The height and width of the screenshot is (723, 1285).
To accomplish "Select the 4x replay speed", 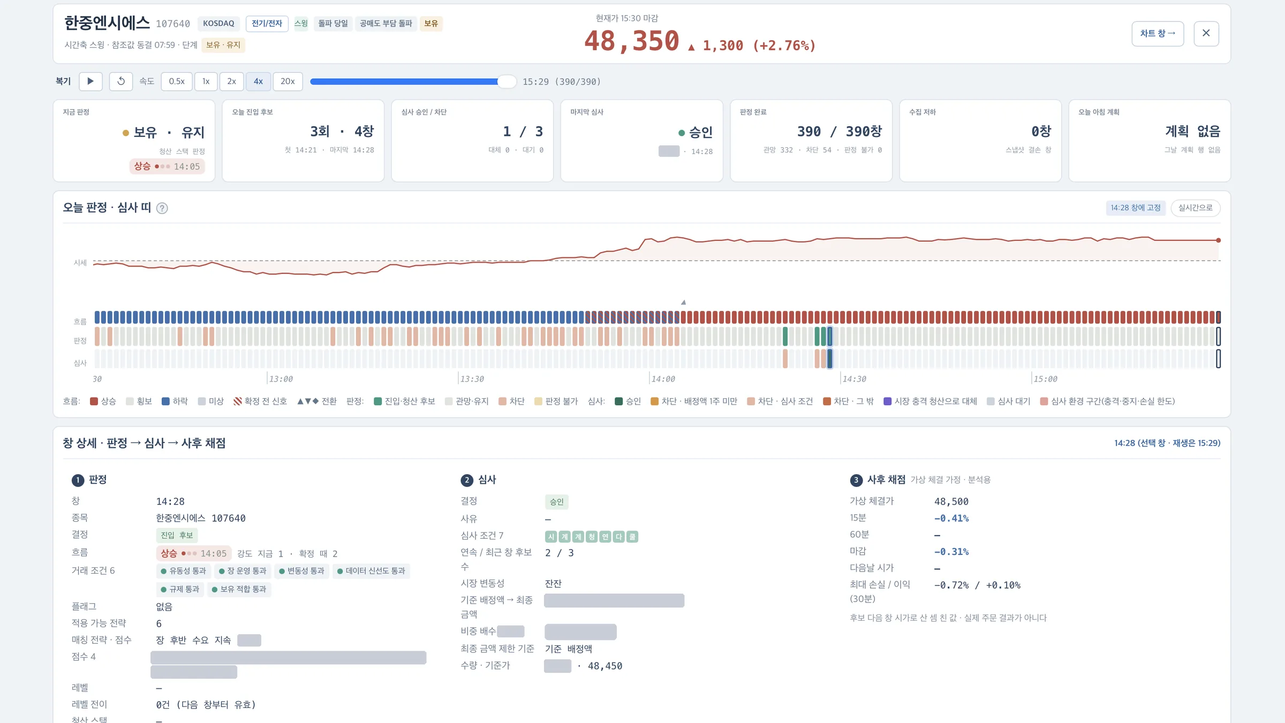I will pos(259,81).
